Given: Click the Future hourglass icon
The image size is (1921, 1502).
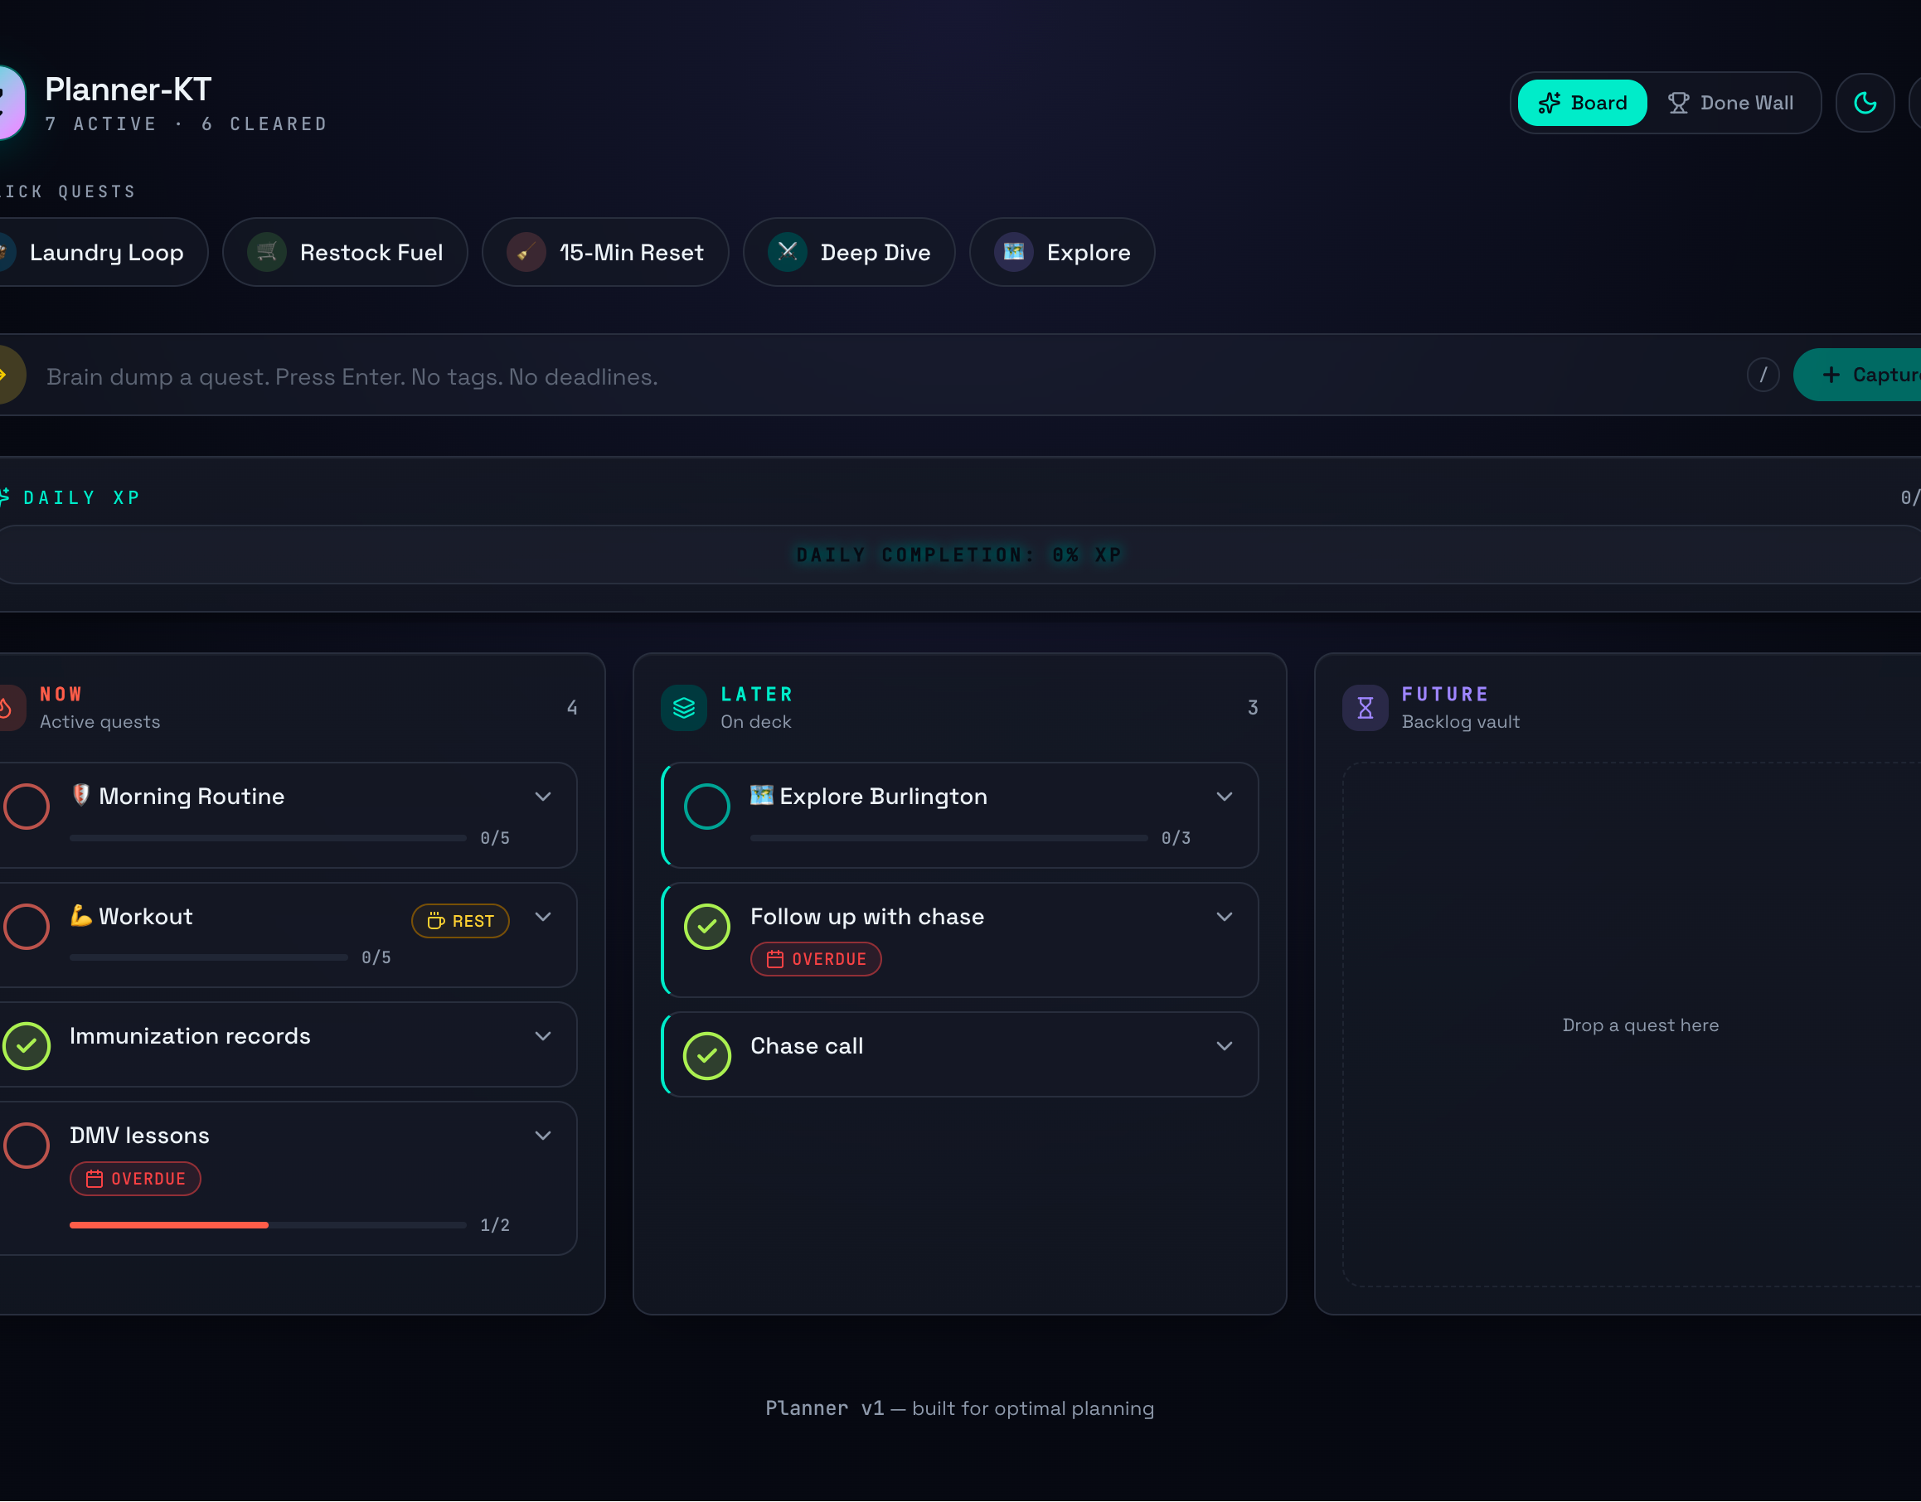Looking at the screenshot, I should [x=1364, y=708].
